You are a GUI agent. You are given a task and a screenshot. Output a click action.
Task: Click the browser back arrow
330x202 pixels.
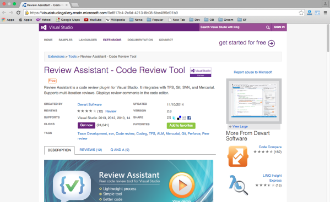pyautogui.click(x=4, y=13)
